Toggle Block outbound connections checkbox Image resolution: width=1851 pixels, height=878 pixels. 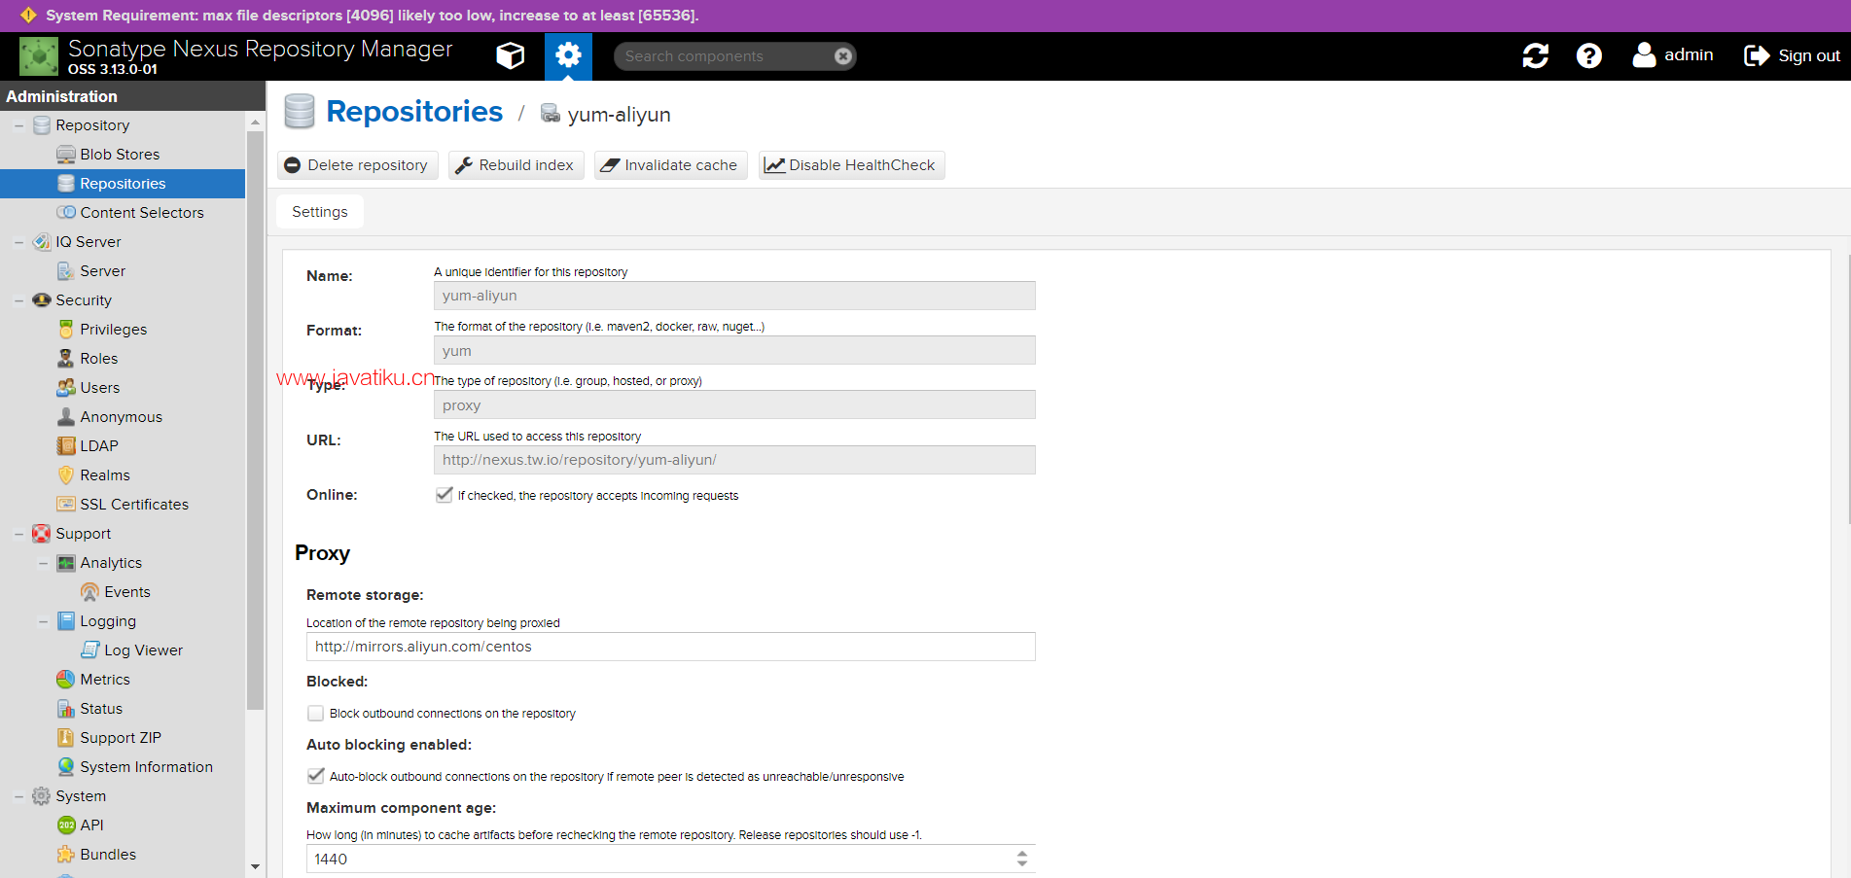[315, 714]
